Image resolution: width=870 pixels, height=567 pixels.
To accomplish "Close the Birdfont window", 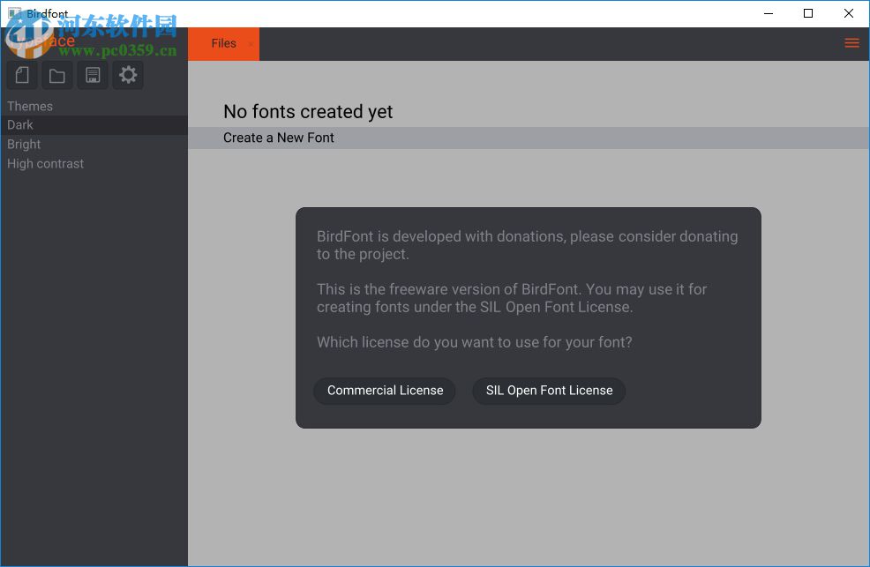I will click(x=849, y=13).
